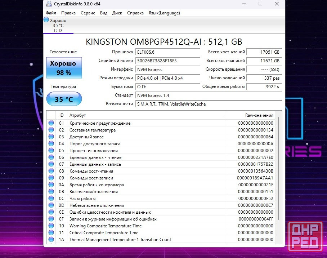The height and width of the screenshot is (258, 327).
Task: Click the 35 °C temperature button
Action: pyautogui.click(x=64, y=99)
